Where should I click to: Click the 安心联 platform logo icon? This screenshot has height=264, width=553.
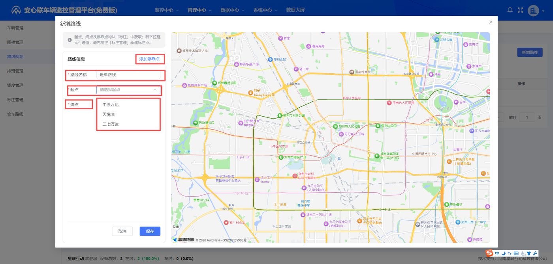pyautogui.click(x=16, y=10)
